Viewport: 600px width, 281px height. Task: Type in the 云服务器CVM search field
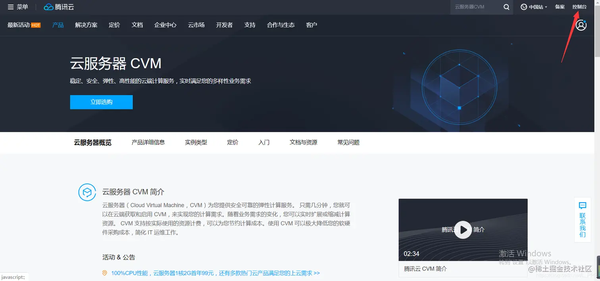click(x=476, y=7)
